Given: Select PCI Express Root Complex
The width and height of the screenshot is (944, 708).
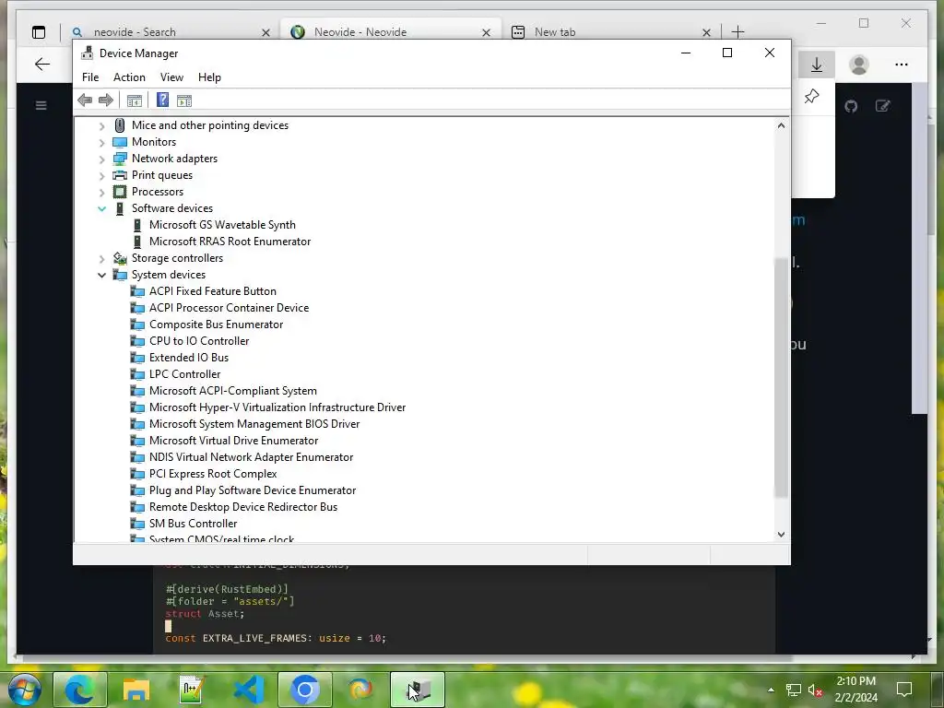Looking at the screenshot, I should coord(213,474).
